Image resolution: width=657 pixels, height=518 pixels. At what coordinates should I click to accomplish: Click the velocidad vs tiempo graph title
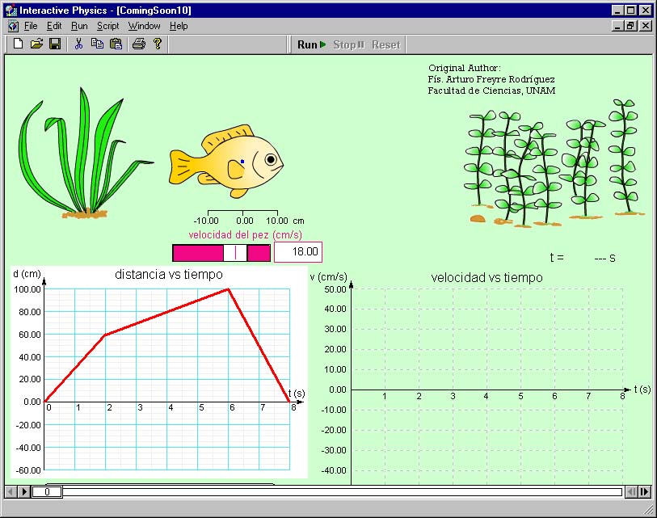point(486,277)
